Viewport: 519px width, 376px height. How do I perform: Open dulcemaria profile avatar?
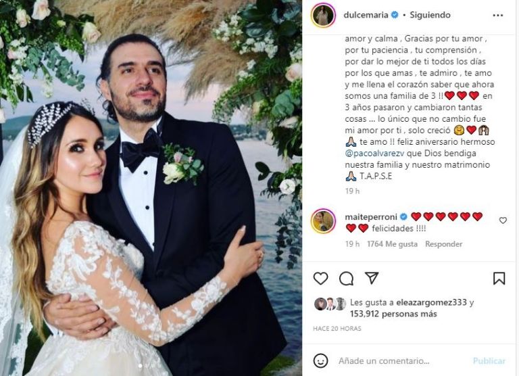click(x=323, y=16)
